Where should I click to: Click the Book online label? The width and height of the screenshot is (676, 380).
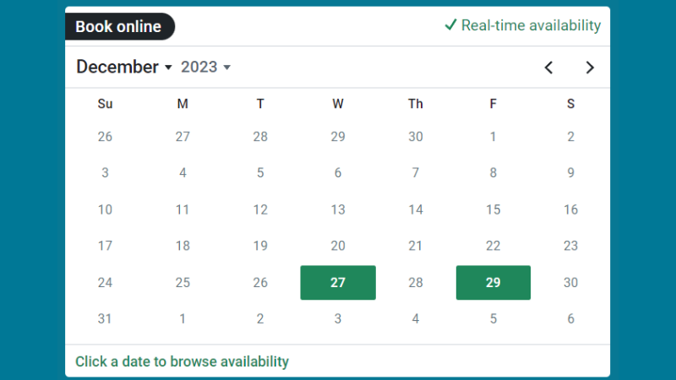118,27
